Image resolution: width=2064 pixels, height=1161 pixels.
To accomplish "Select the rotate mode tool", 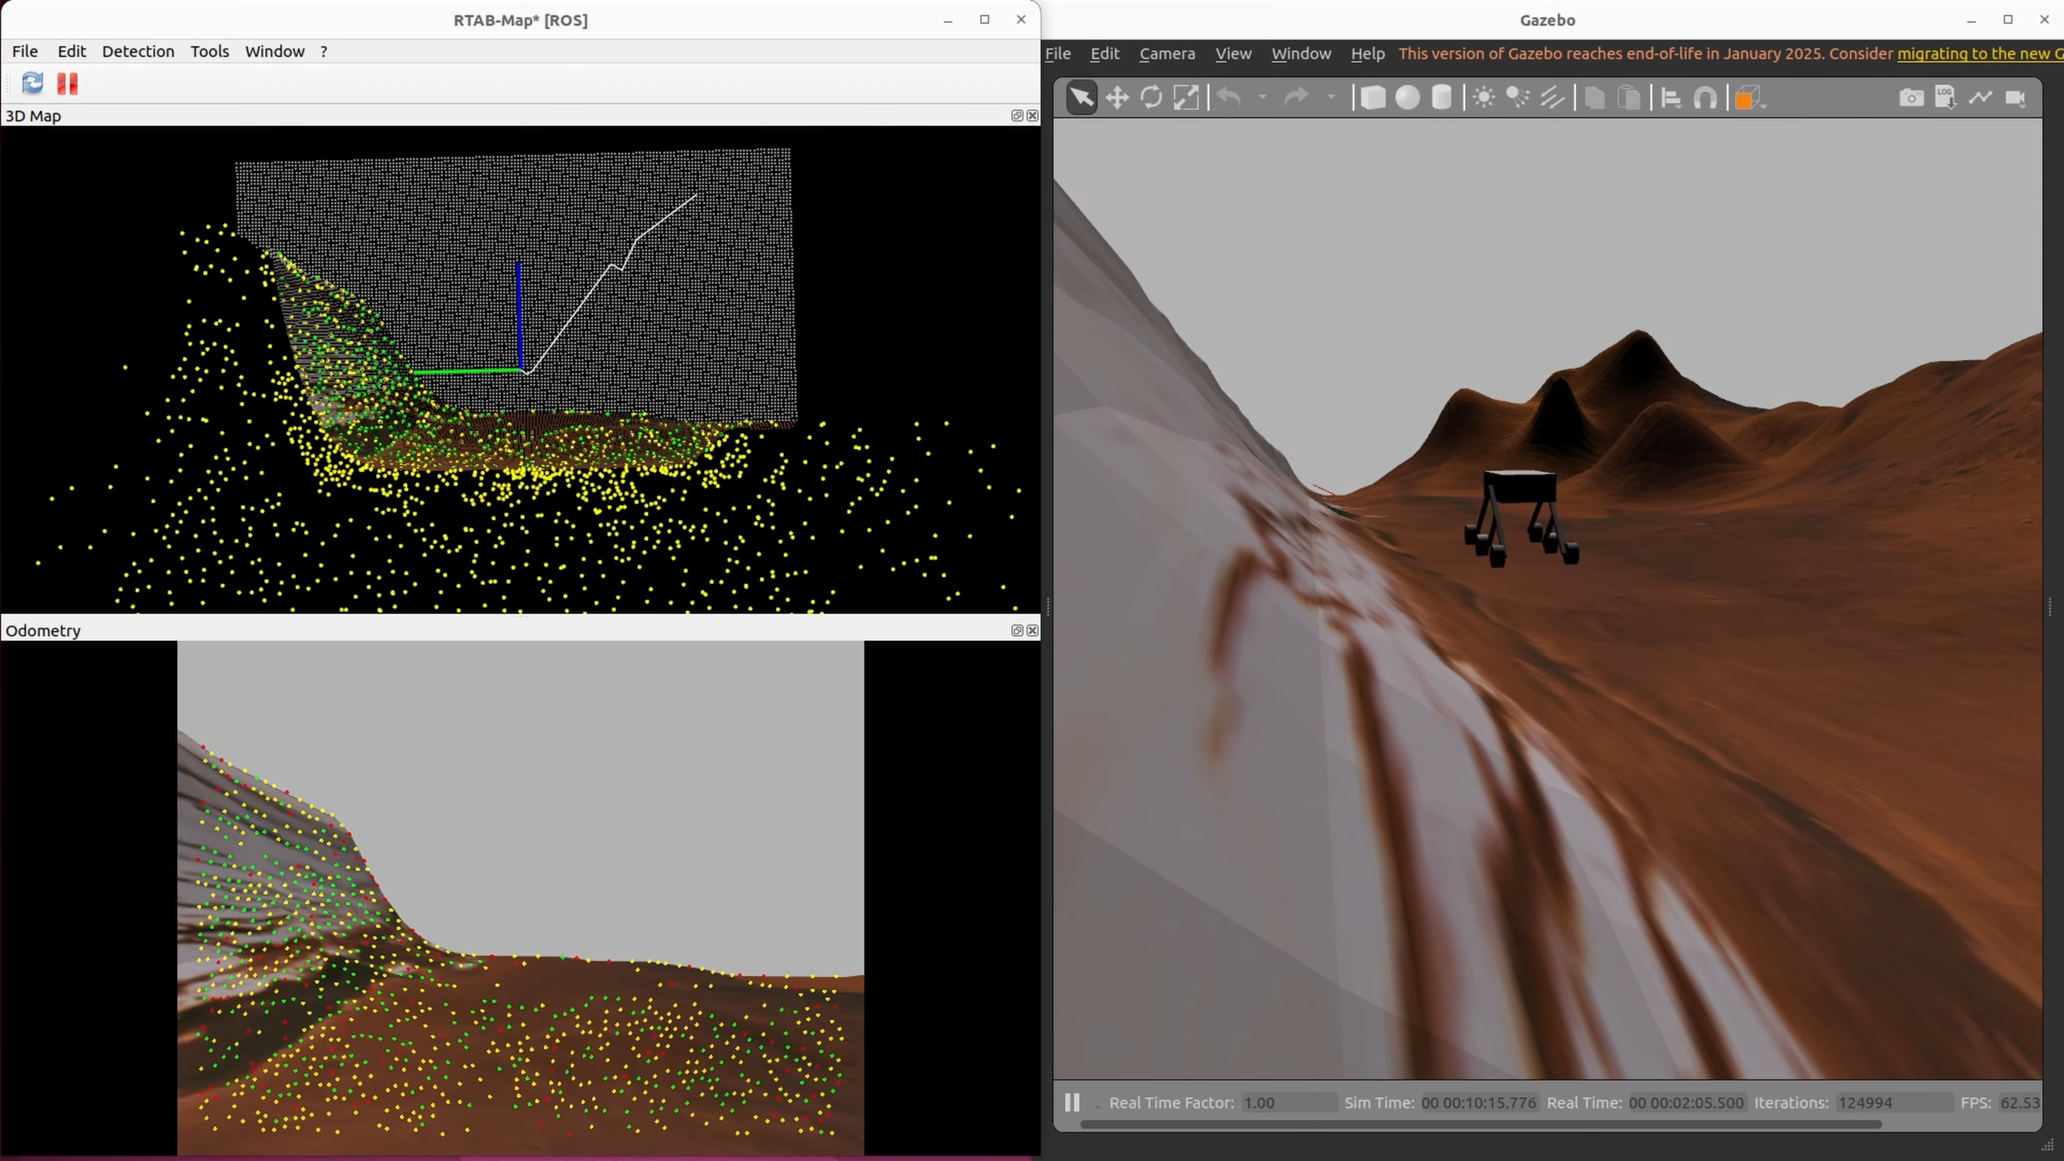I will pos(1151,98).
